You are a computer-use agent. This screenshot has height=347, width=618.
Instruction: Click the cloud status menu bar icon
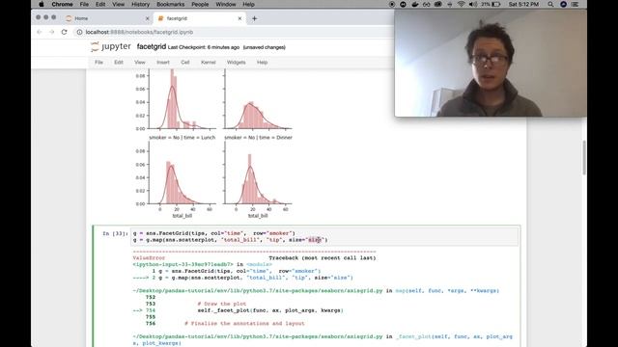click(x=437, y=4)
